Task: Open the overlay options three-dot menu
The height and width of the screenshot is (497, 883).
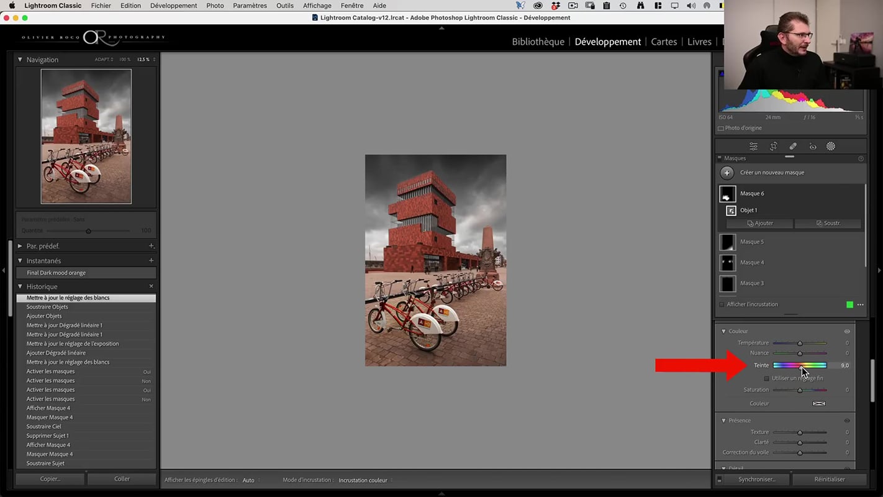Action: [x=860, y=304]
